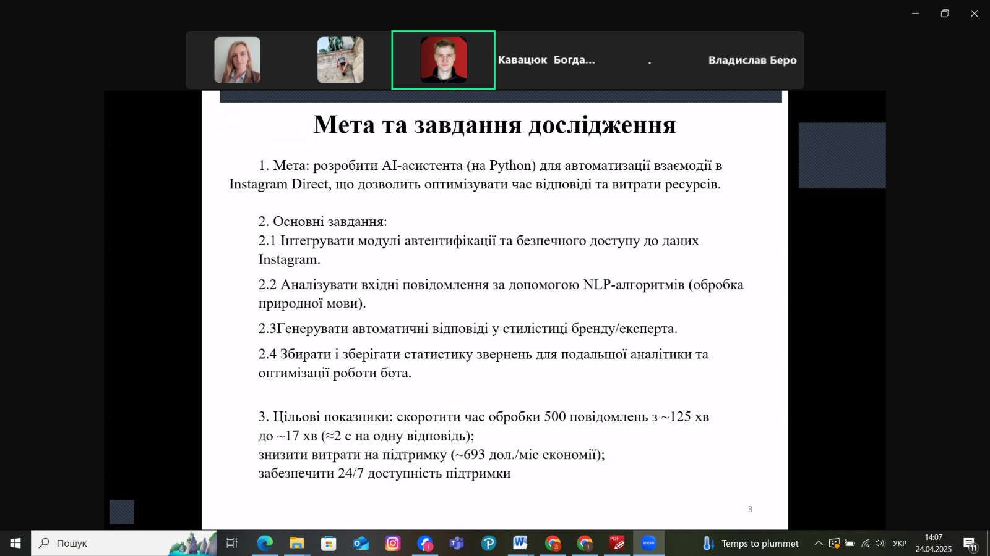Select participant tile Кавацюк Богда...
Screen dimensions: 990x556
tap(546, 60)
